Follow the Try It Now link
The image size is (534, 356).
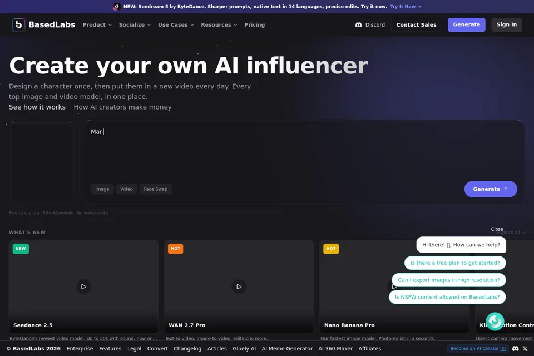(406, 7)
